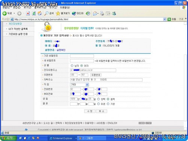Open the 보기 menu
Image resolution: width=188 pixels, height=141 pixels.
27,8
